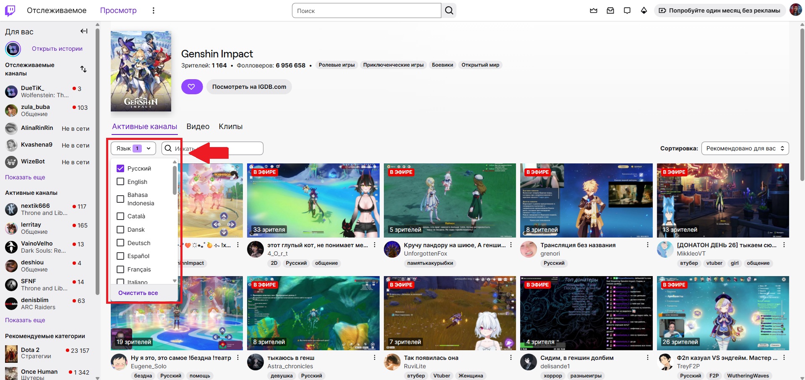This screenshot has height=380, width=805.
Task: Expand active channels with Показать еще
Action: 25,320
